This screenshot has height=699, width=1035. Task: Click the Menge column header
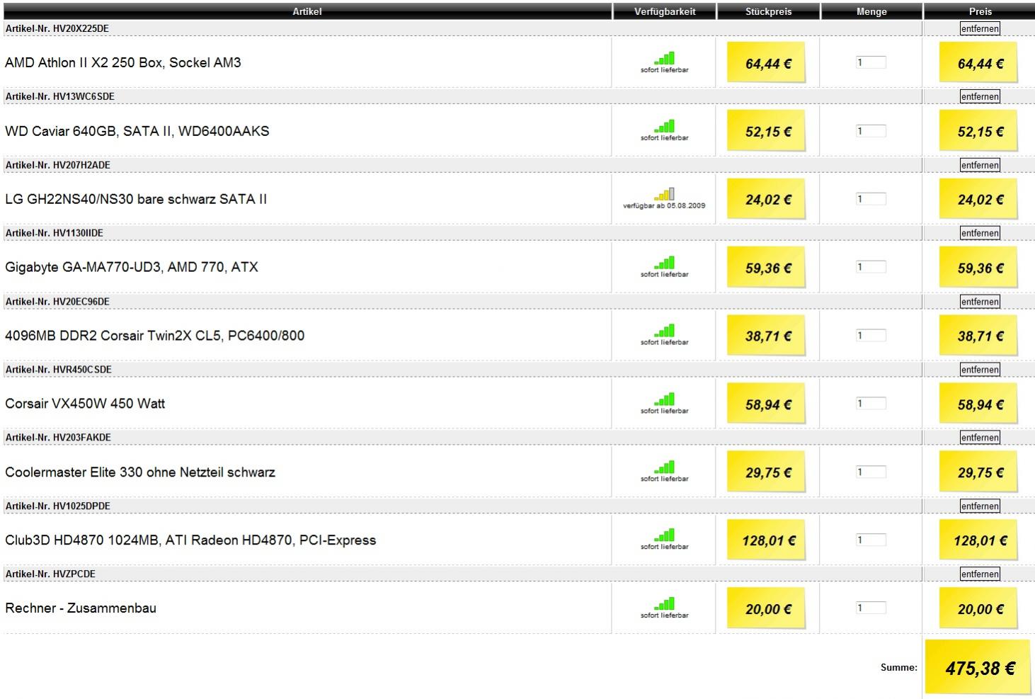coord(871,11)
